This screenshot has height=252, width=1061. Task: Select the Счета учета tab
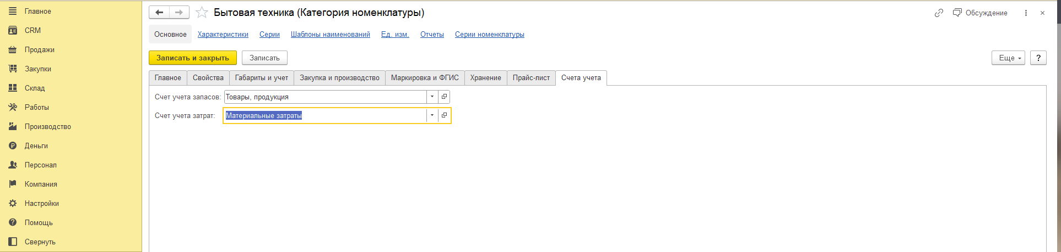[581, 78]
